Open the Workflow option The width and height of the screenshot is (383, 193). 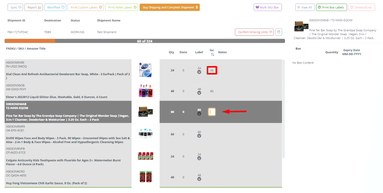point(55,7)
